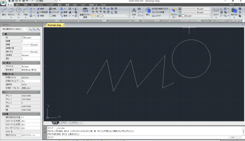
Task: Open ribbon color ByLayer dropdown
Action: coord(210,16)
